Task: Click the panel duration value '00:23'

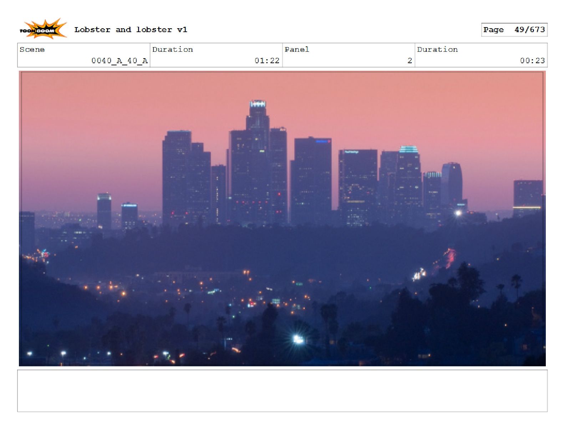Action: pos(532,61)
